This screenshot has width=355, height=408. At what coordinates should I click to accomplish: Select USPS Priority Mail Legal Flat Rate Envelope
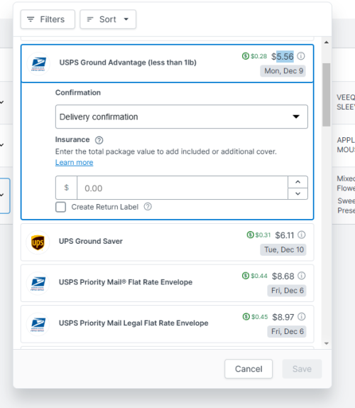pos(167,324)
